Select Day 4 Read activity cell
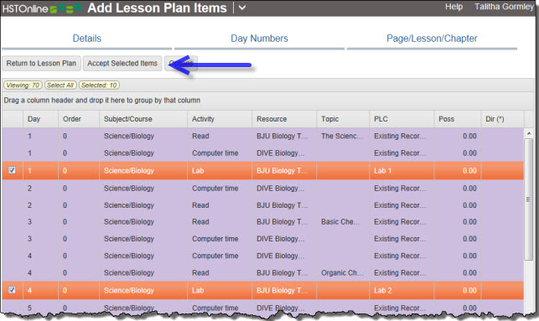539x321 pixels. [x=220, y=273]
